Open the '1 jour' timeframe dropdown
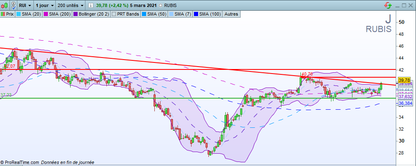Image resolution: width=416 pixels, height=166 pixels. [x=45, y=5]
